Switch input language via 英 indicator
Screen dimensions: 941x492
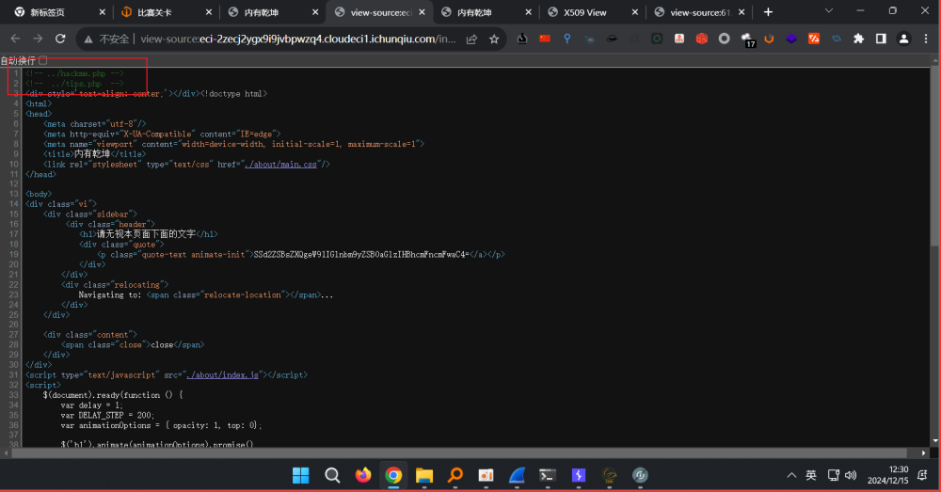(811, 475)
